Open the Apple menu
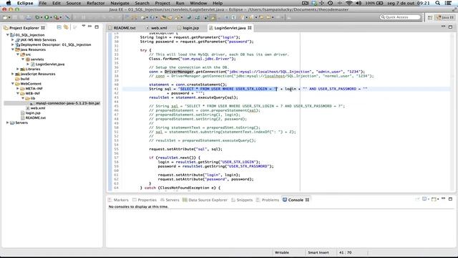 (9, 3)
